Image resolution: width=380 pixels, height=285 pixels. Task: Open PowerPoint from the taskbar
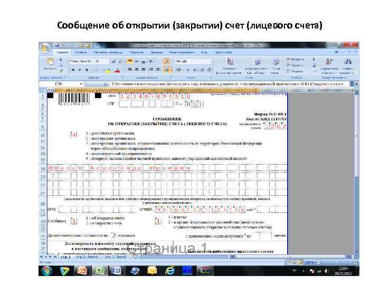tap(82, 271)
